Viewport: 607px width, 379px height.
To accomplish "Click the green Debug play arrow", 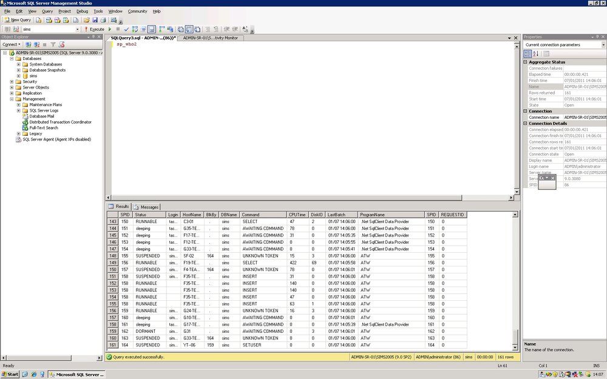I will click(x=109, y=29).
